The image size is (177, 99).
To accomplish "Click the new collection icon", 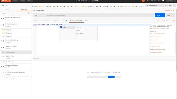I will pyautogui.click(x=28, y=13).
